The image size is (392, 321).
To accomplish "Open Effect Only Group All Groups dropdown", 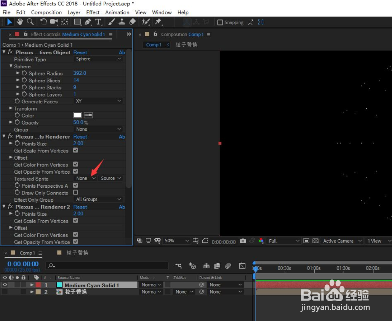I will point(98,199).
